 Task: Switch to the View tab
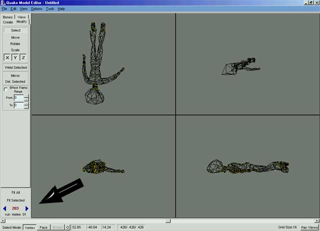coord(22,17)
